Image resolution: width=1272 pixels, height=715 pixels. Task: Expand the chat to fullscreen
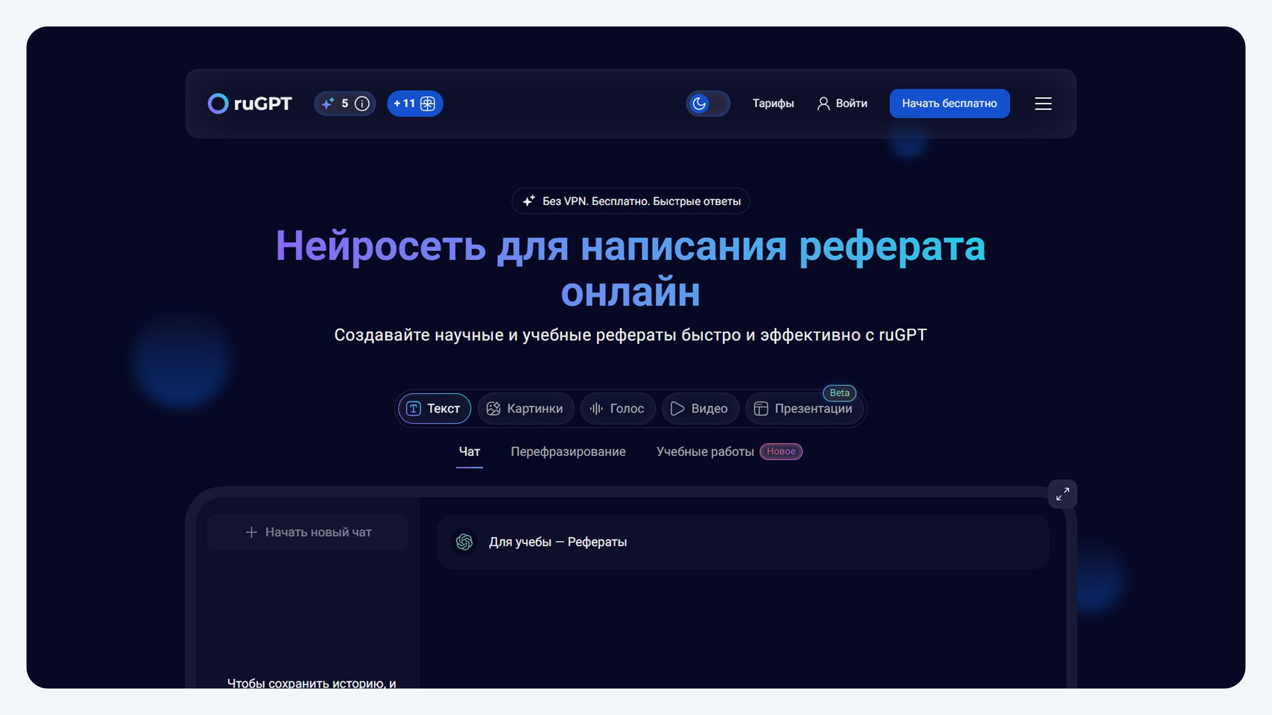1062,494
